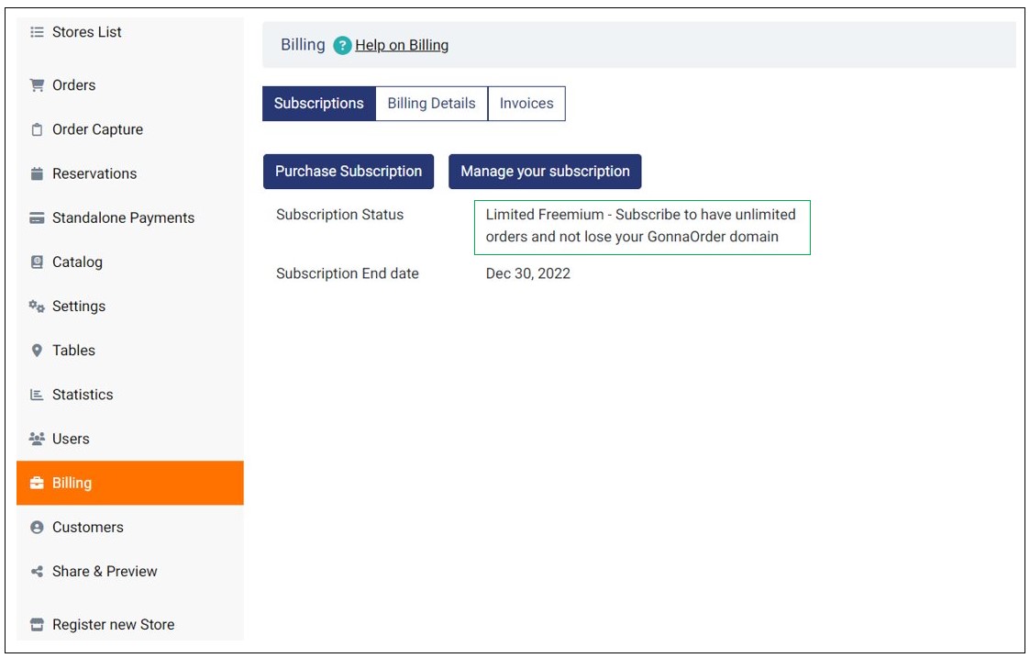Open the Settings text label
The width and height of the screenshot is (1030, 658).
(79, 307)
